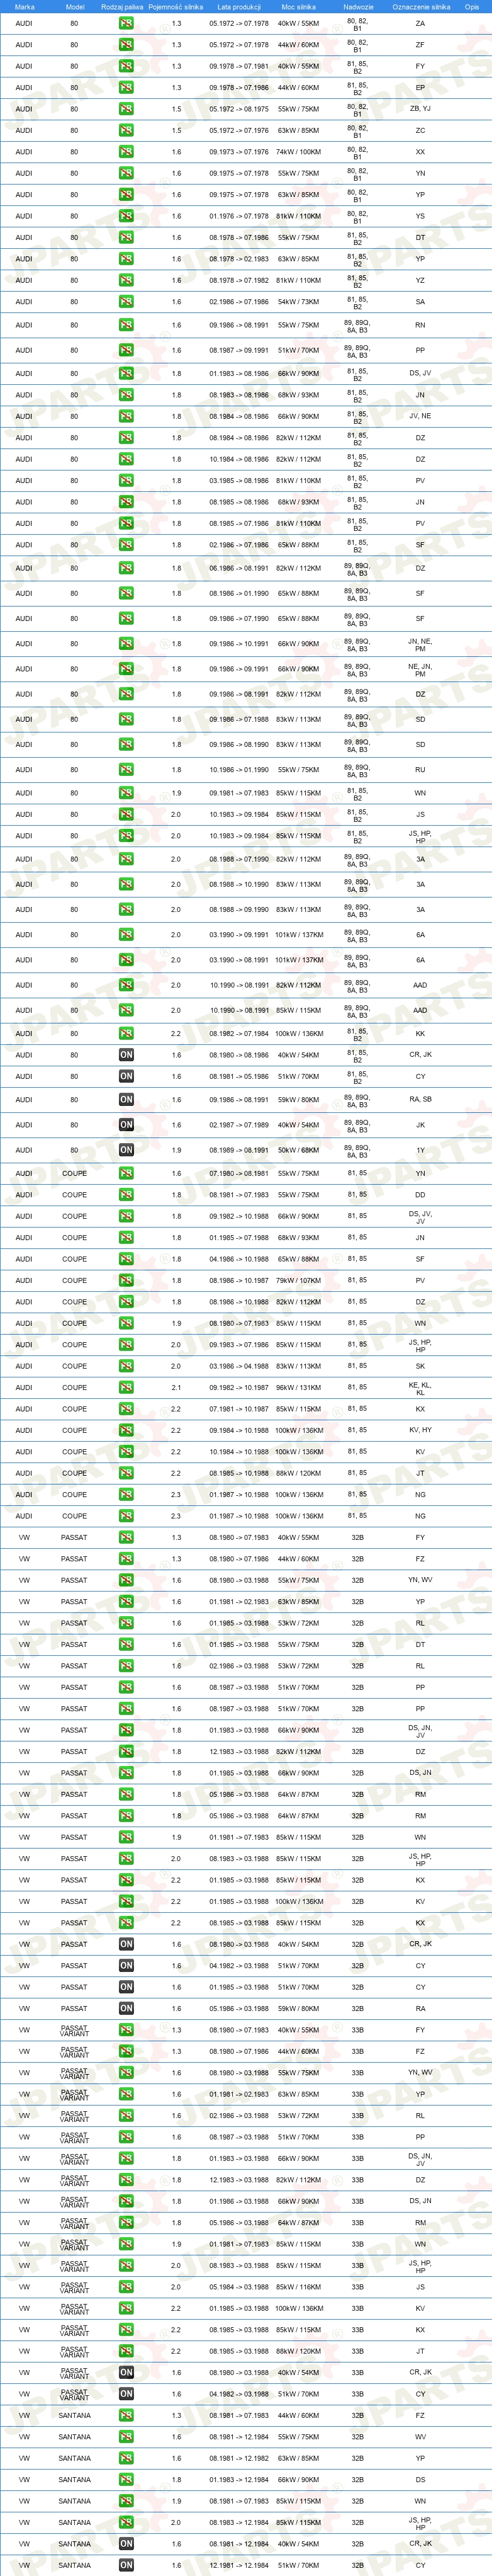Screen dimensions: 492x2576
Task: Click the diesel ON icon in the RA, SB row
Action: coord(126,1100)
